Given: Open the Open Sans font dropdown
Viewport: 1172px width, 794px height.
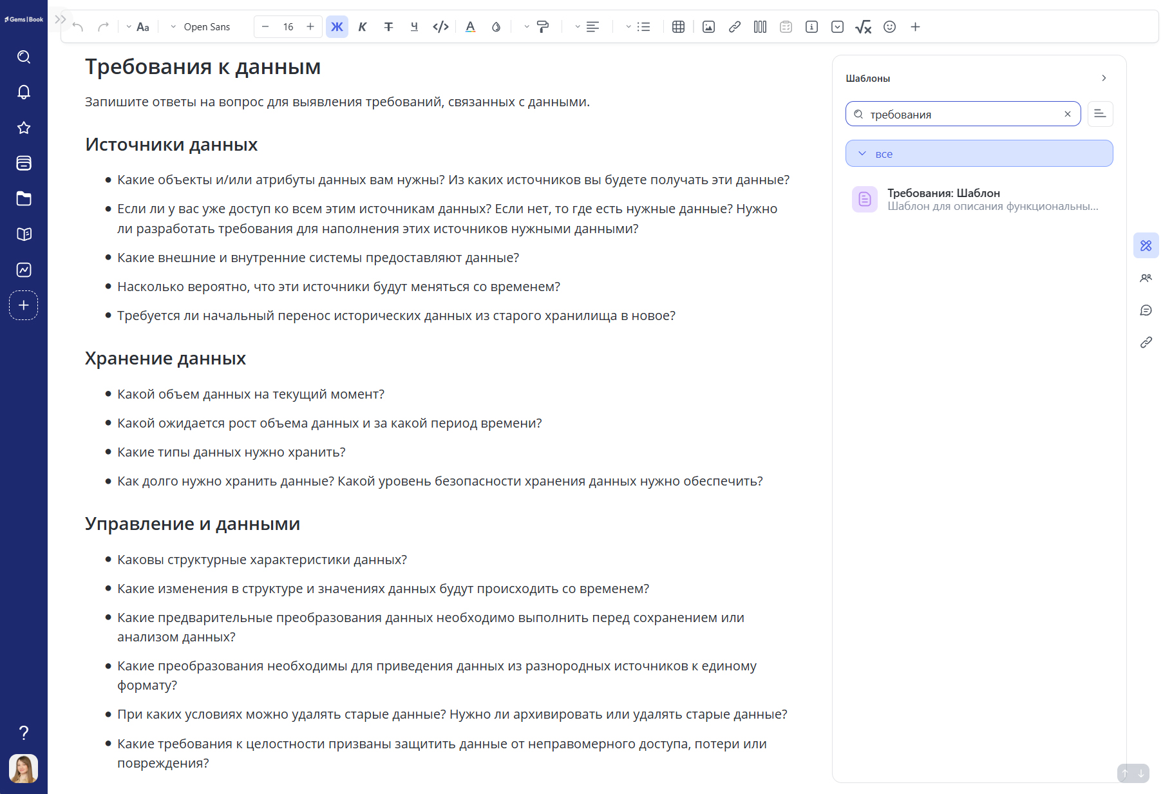Looking at the screenshot, I should (200, 27).
